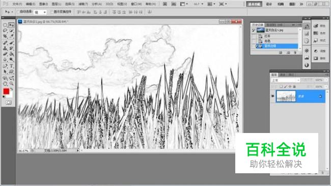The width and height of the screenshot is (331, 186).
Task: Toggle lock all in Layers panel
Action: click(x=294, y=87)
